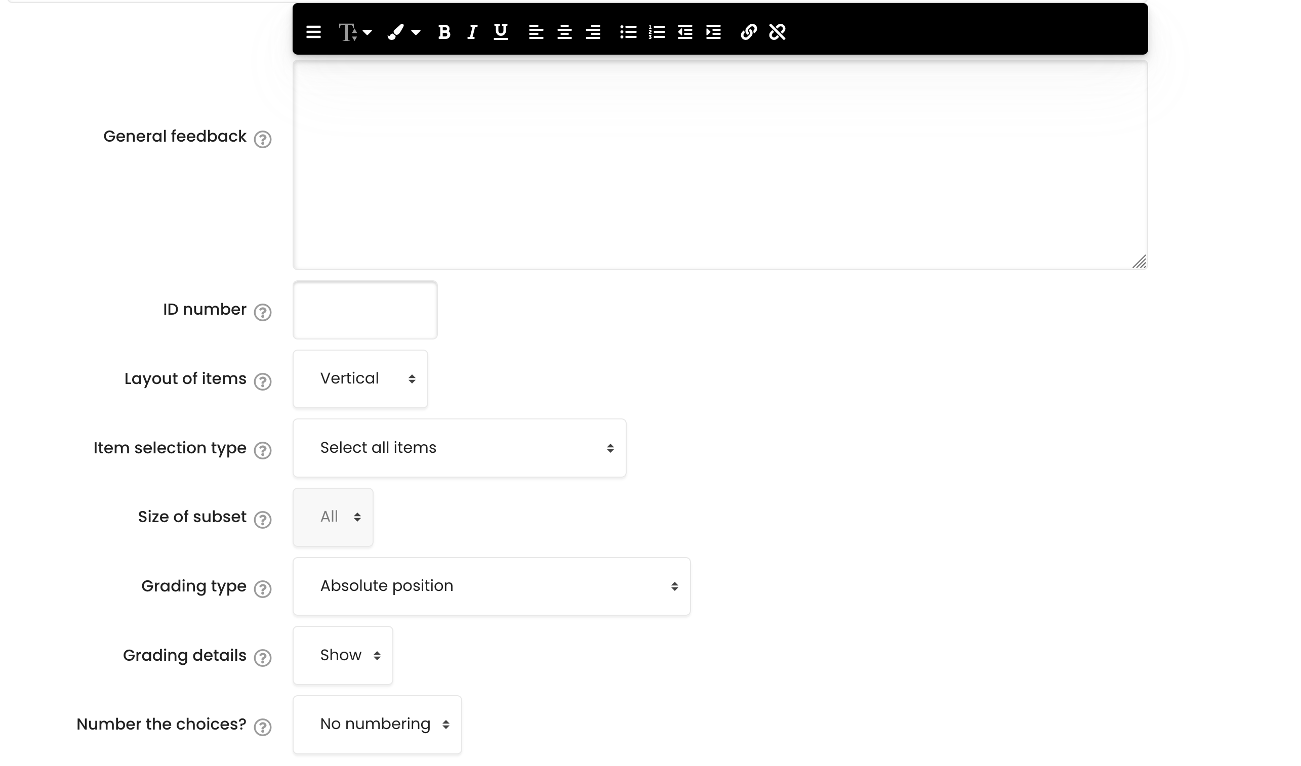Image resolution: width=1301 pixels, height=766 pixels.
Task: Open the Layout of items dropdown showing Vertical
Action: (360, 378)
